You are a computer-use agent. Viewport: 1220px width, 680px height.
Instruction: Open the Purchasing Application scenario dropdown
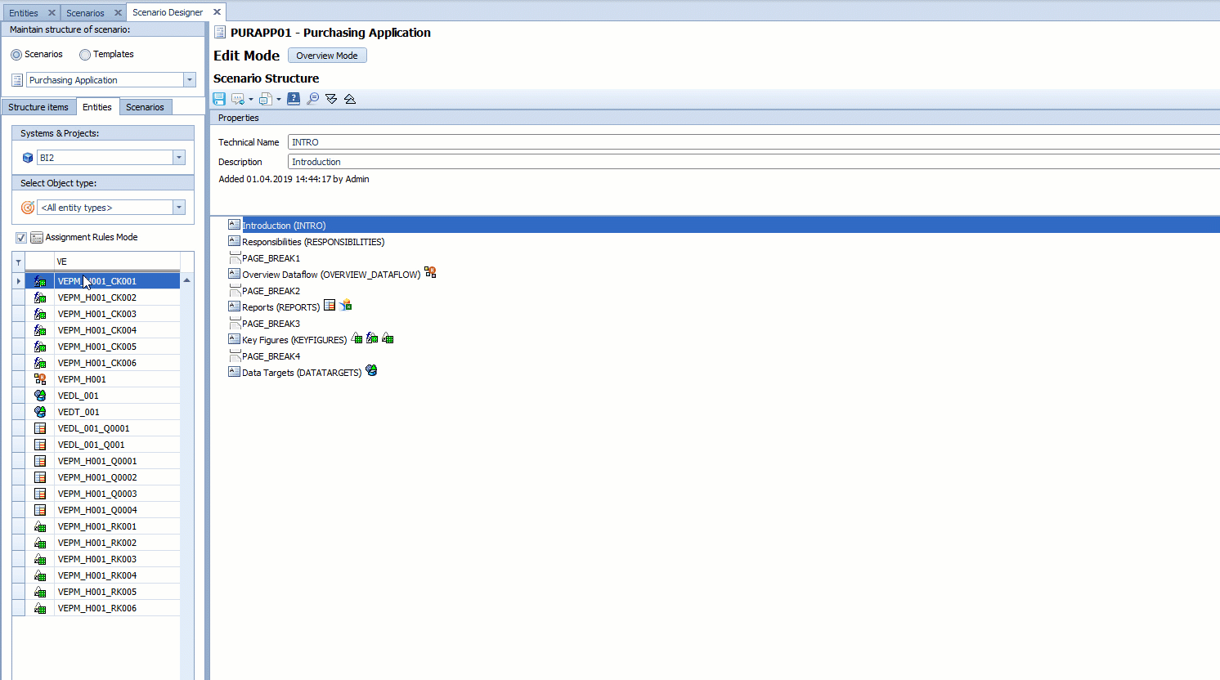(189, 79)
